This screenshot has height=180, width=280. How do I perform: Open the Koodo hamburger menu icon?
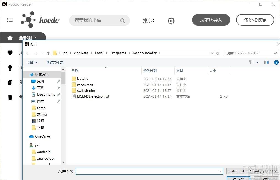coord(10,20)
